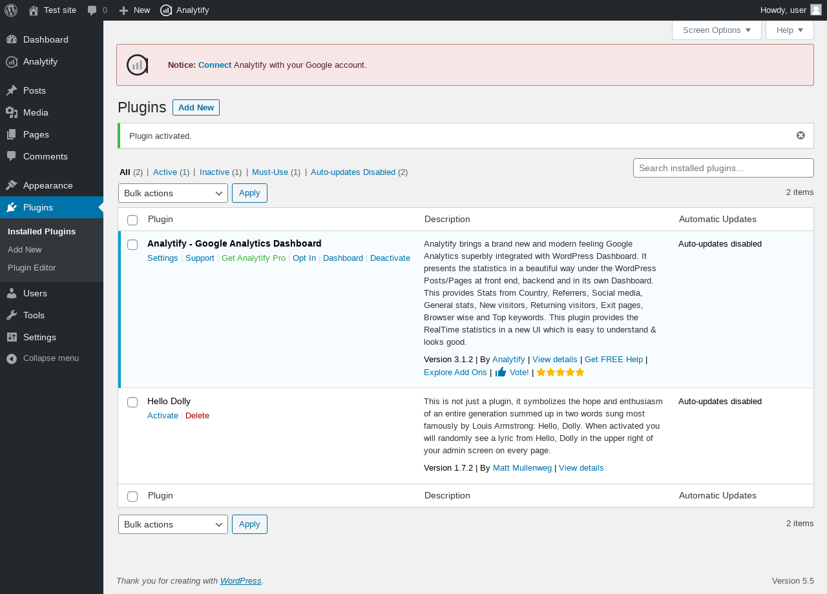Click the top Apply button
Screen dimensions: 827x594
(x=249, y=193)
